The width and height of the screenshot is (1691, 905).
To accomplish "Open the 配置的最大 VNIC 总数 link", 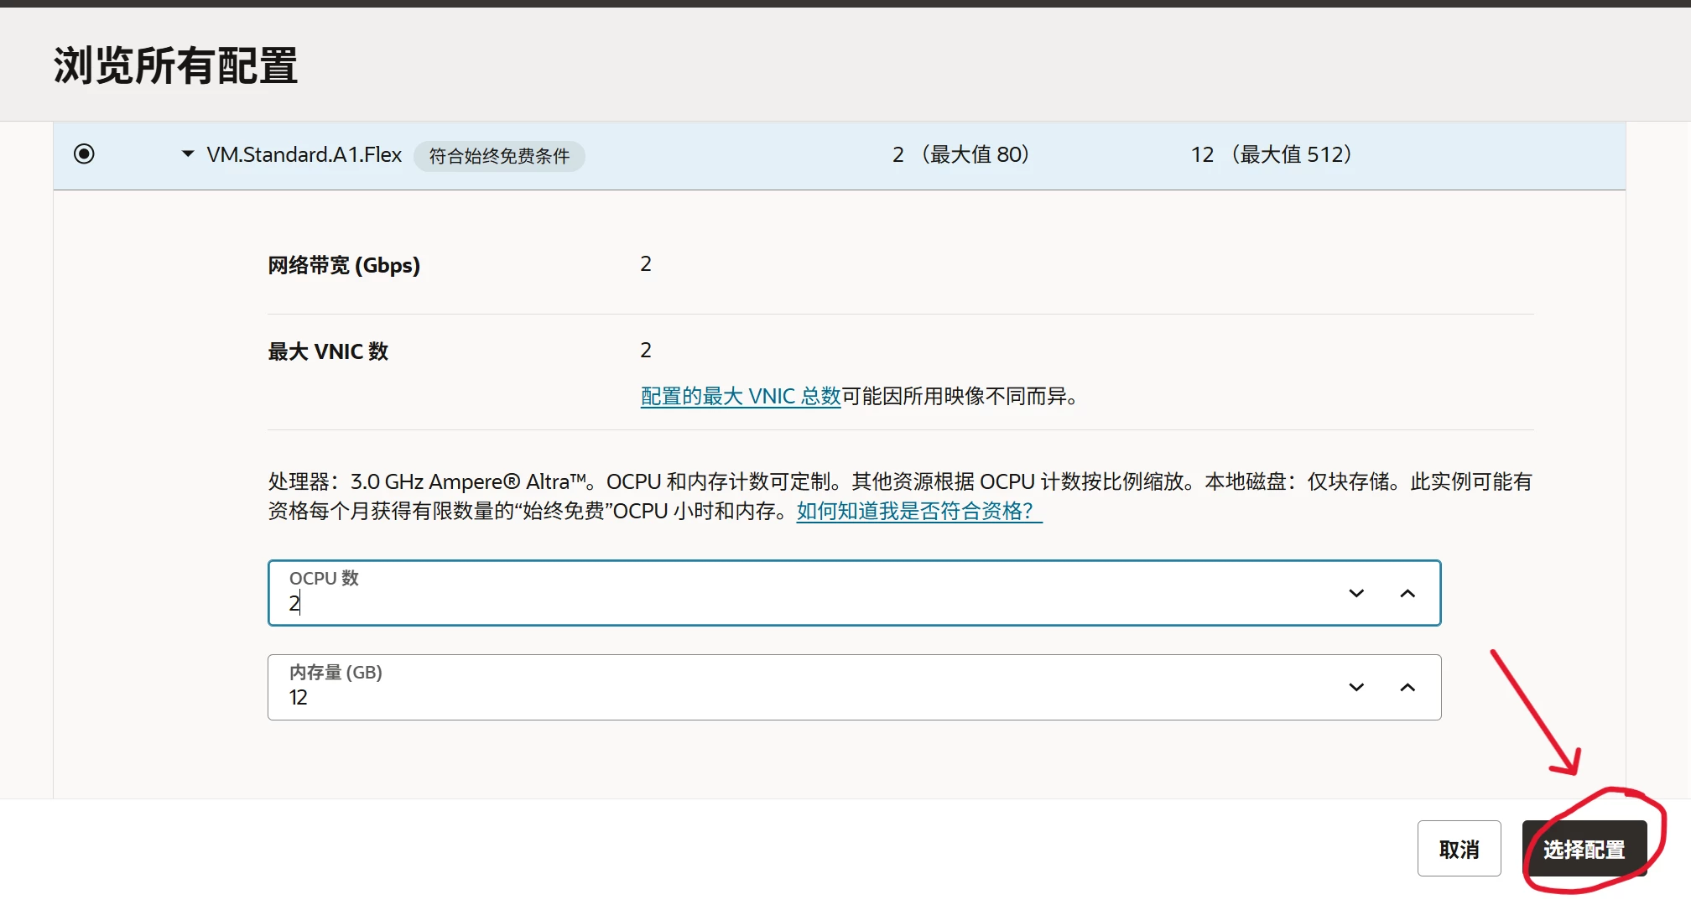I will point(741,397).
